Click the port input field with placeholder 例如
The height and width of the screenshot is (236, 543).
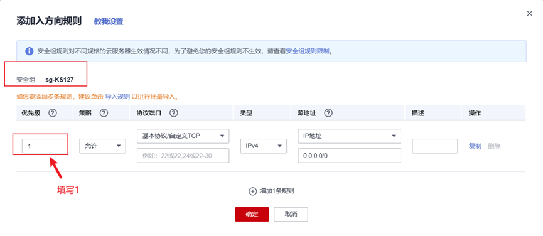[183, 156]
